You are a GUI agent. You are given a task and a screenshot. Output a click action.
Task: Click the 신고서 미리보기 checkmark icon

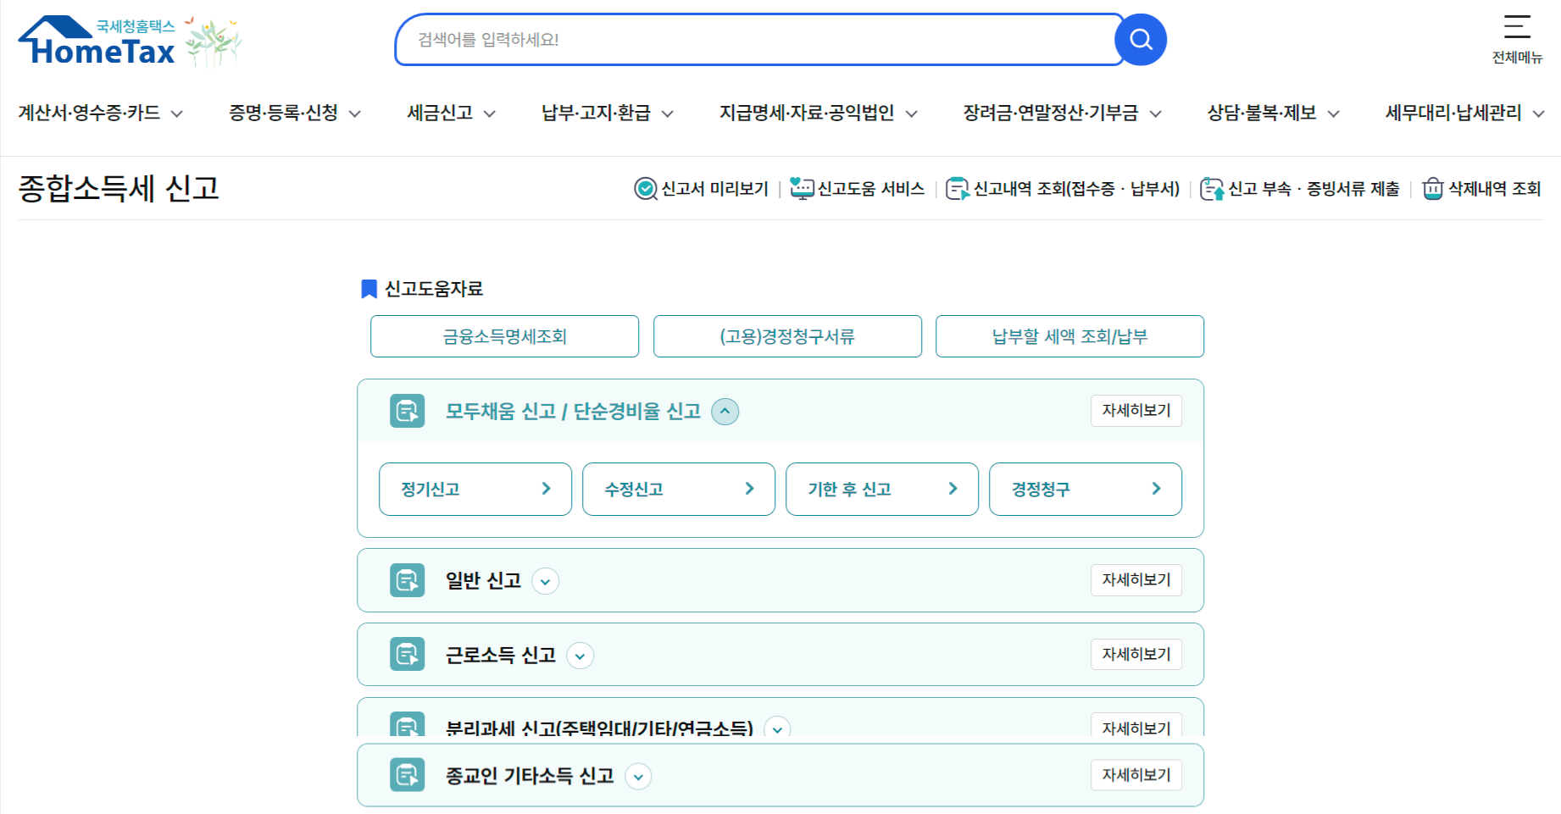(x=646, y=188)
